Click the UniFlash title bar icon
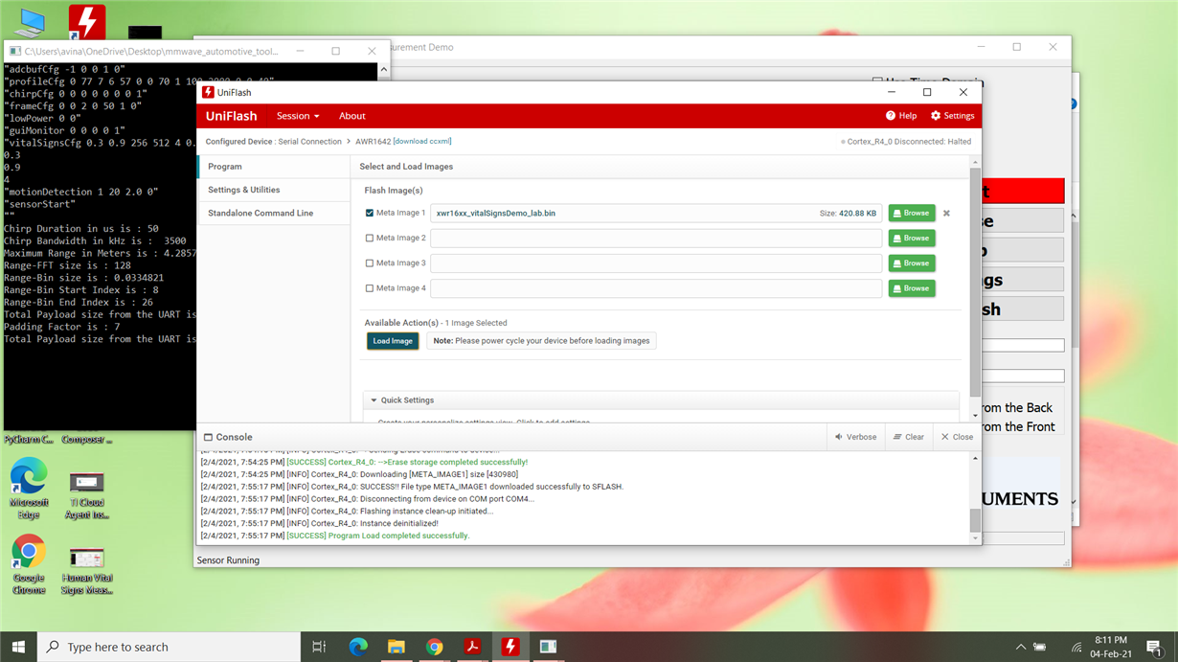Image resolution: width=1178 pixels, height=662 pixels. (208, 93)
